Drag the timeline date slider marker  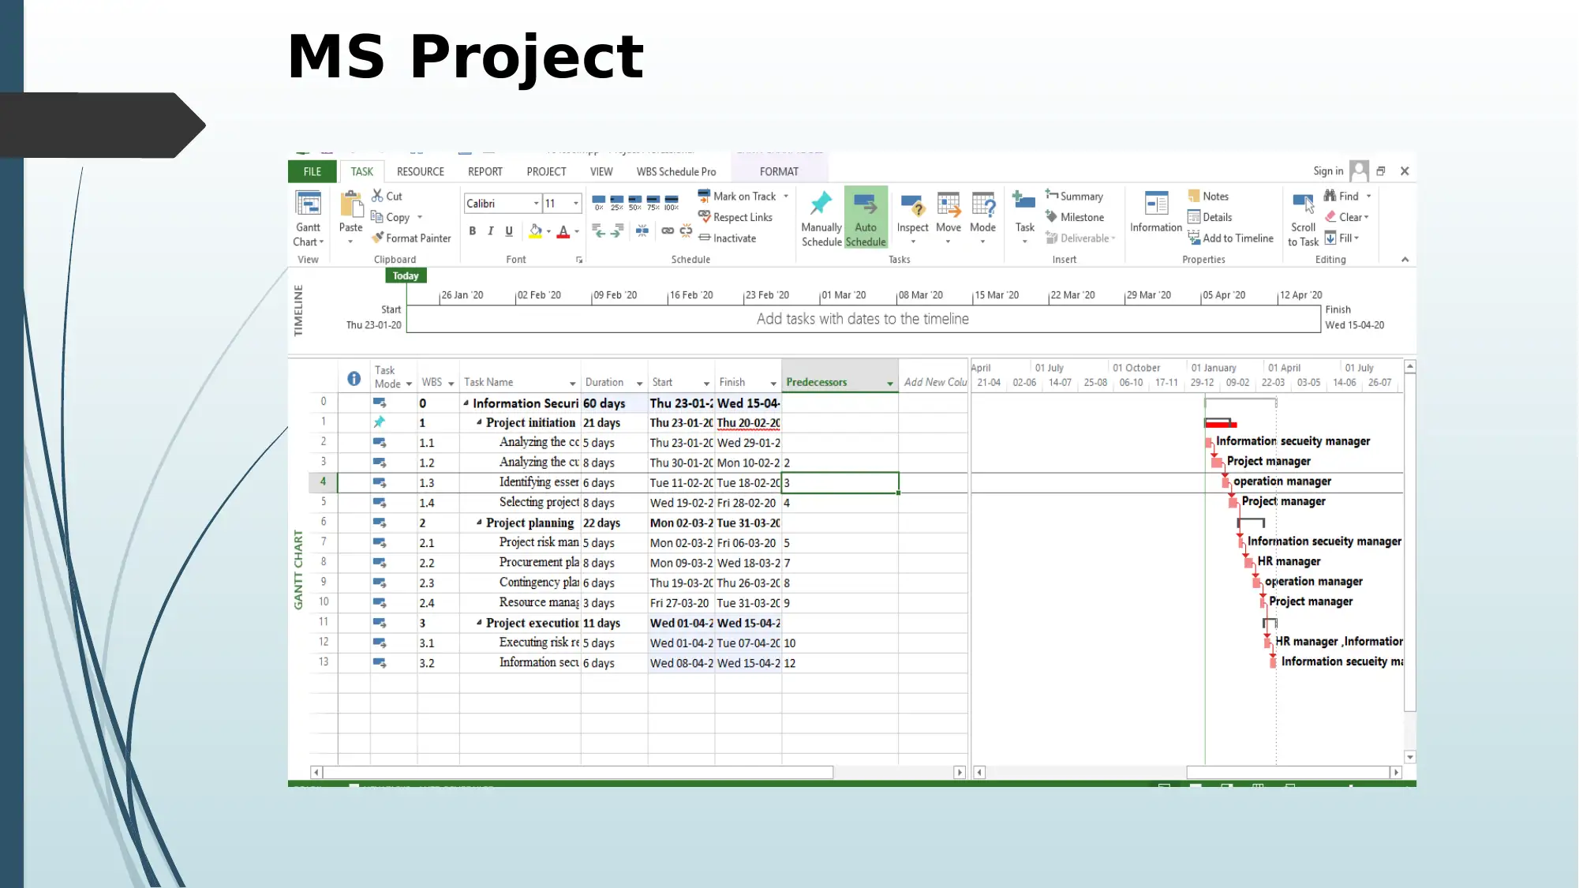pyautogui.click(x=406, y=275)
